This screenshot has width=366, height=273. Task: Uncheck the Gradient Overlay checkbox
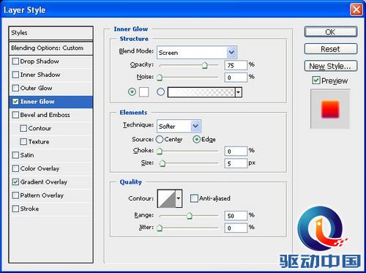click(x=15, y=182)
